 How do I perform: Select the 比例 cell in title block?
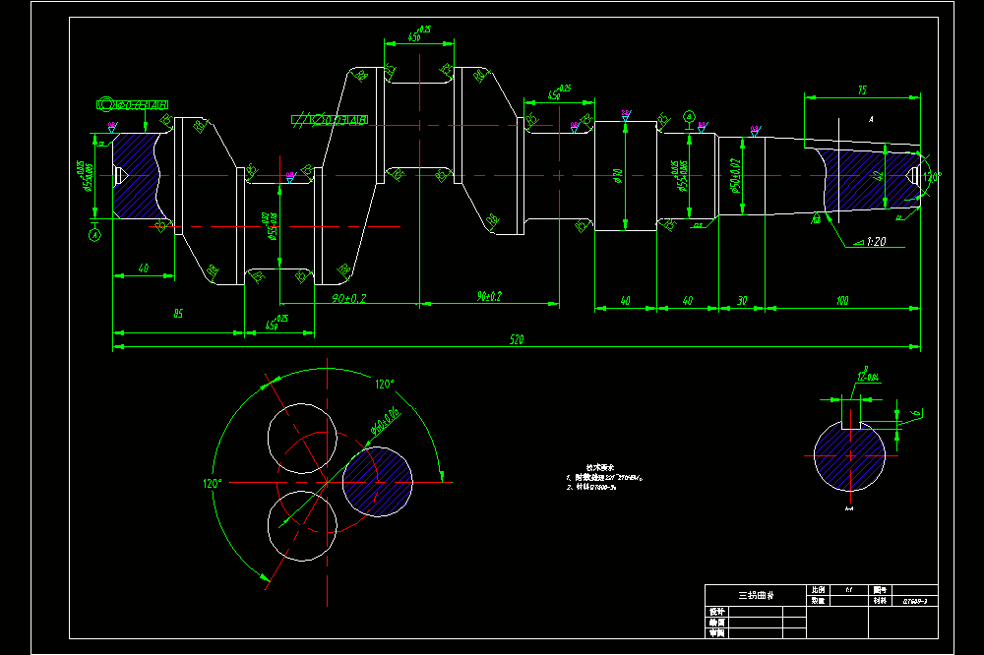pyautogui.click(x=818, y=590)
